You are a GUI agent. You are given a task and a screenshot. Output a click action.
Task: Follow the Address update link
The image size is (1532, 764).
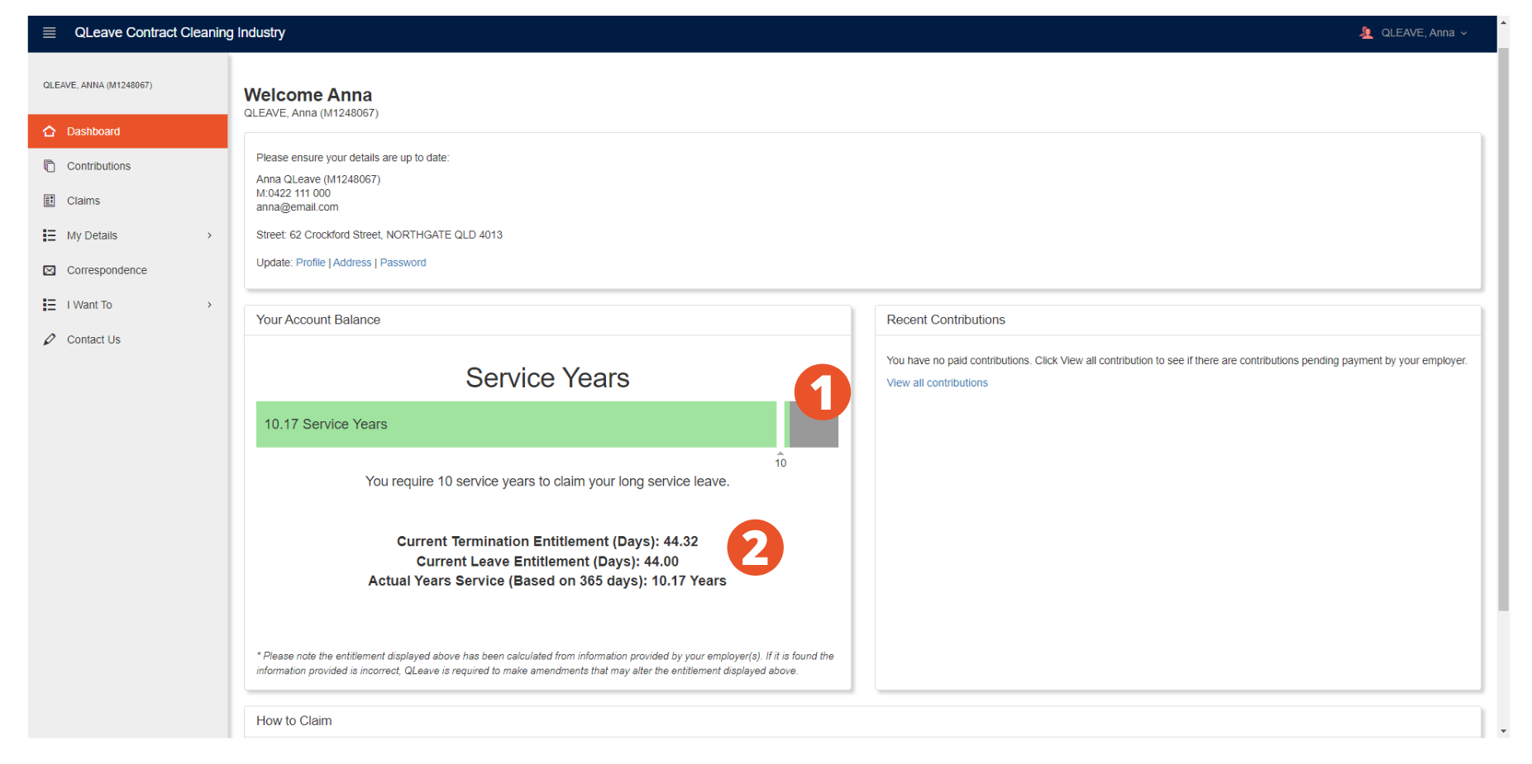click(x=352, y=263)
